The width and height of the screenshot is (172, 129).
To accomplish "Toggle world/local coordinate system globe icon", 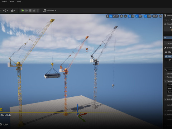I will pyautogui.click(x=121, y=16).
